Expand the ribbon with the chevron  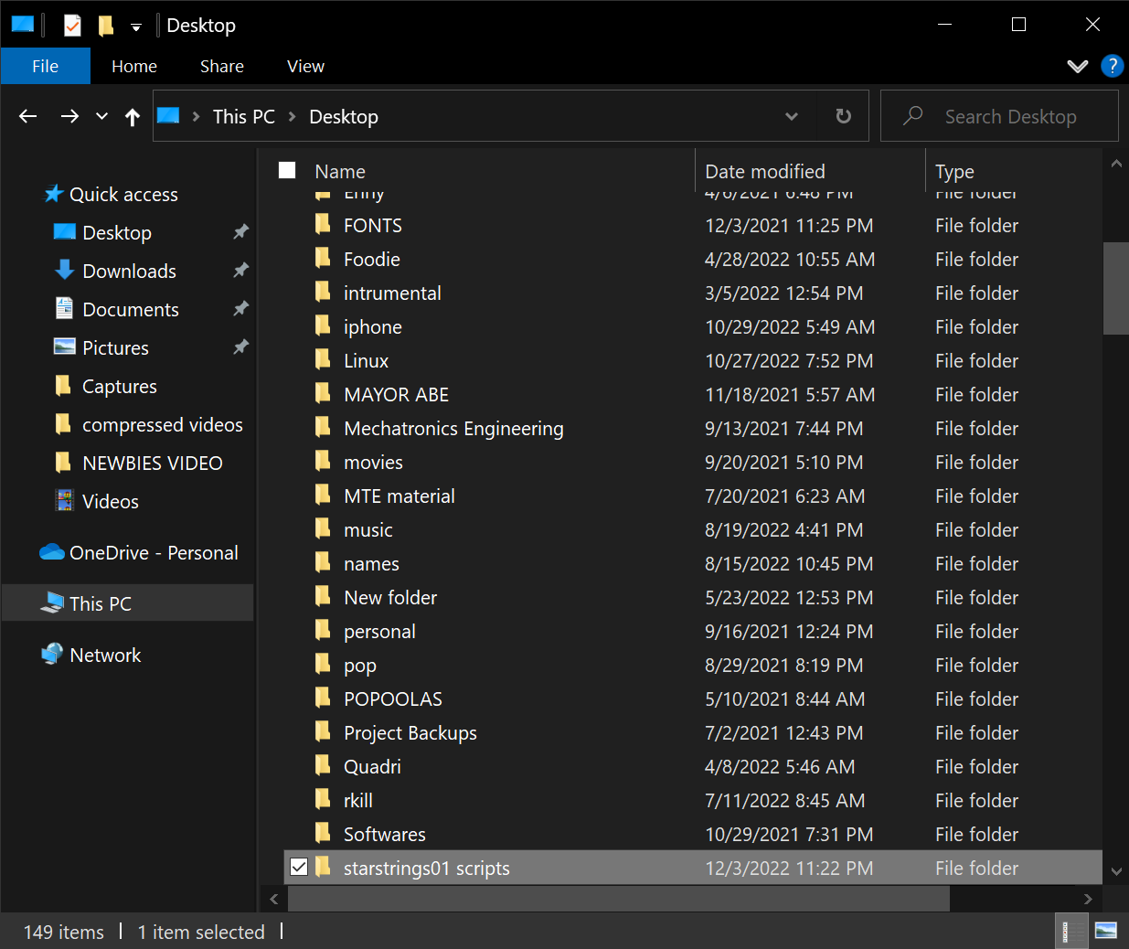tap(1078, 66)
